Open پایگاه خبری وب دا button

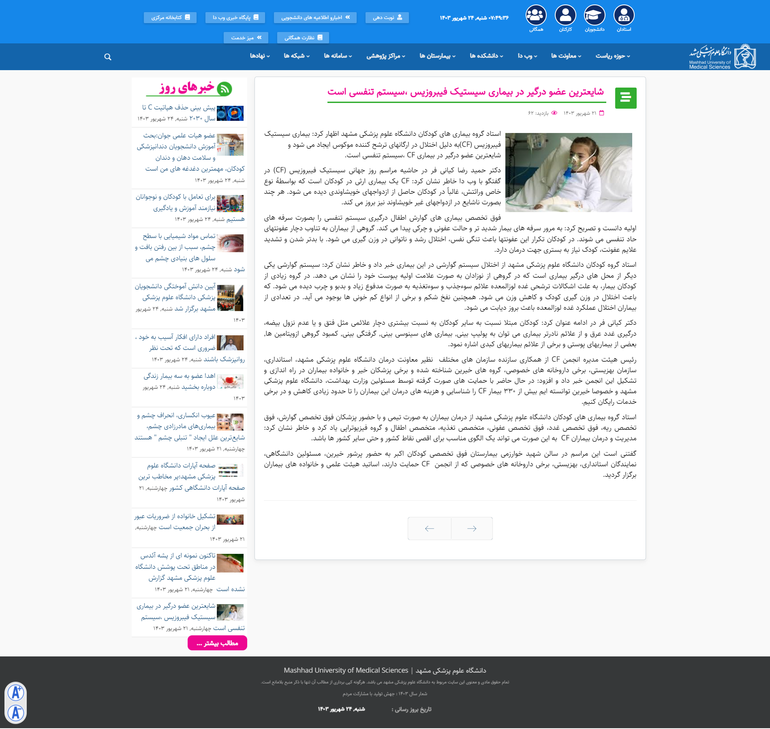[x=235, y=17]
